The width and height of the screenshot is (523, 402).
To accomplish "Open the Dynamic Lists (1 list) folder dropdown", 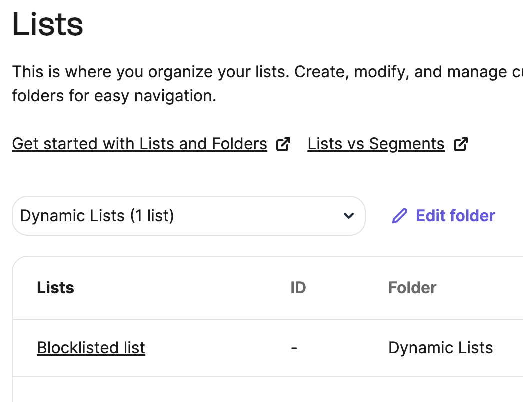I will tap(188, 216).
